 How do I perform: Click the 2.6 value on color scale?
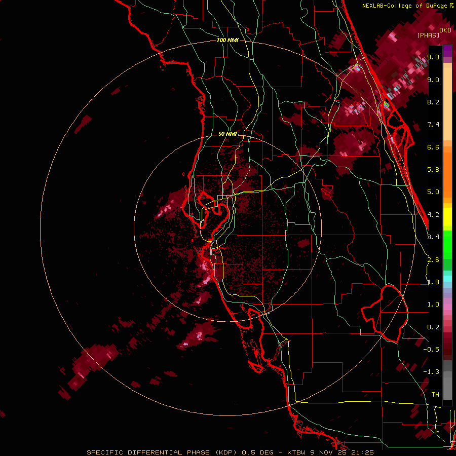point(433,260)
